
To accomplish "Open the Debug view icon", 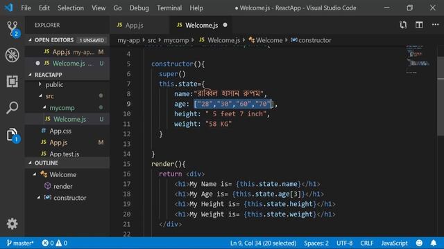I will (12, 55).
